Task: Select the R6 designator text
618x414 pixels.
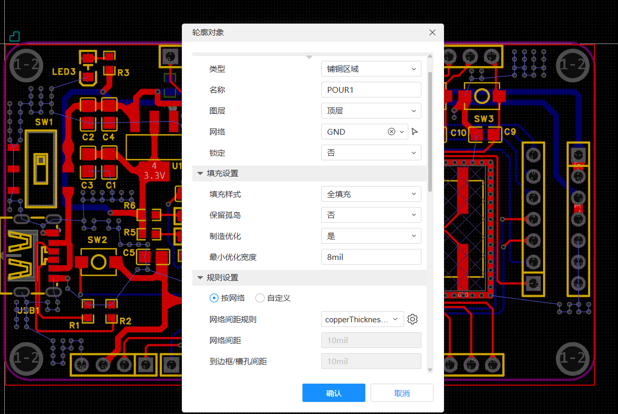Action: (129, 205)
